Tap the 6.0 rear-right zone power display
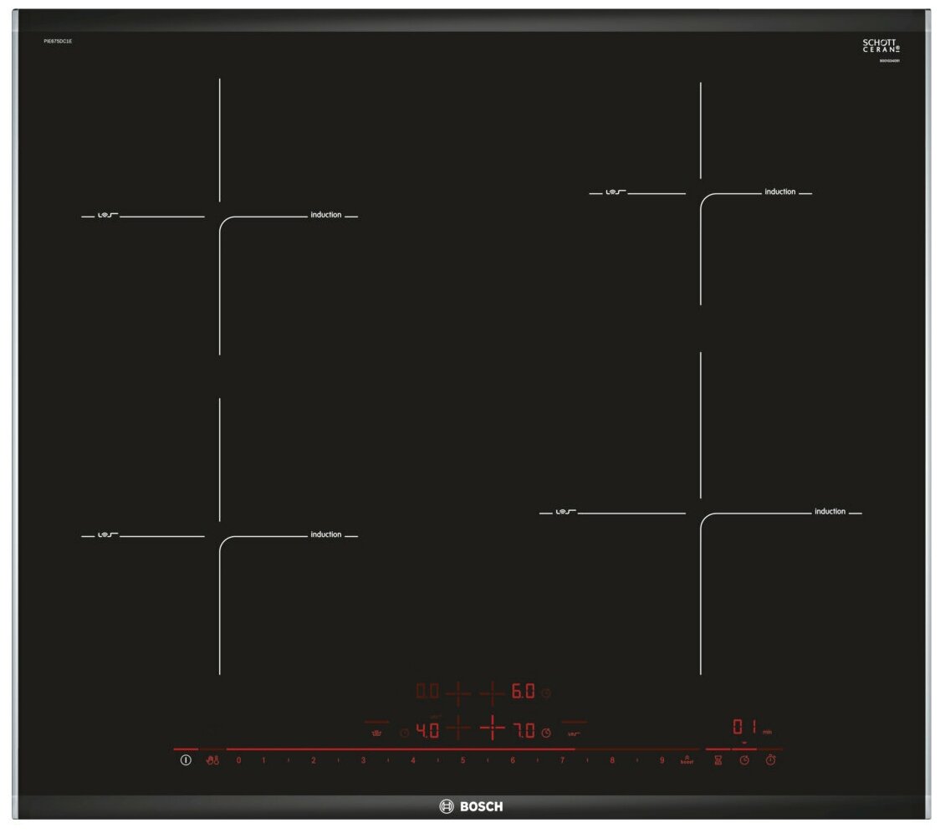940x833 pixels. (523, 692)
